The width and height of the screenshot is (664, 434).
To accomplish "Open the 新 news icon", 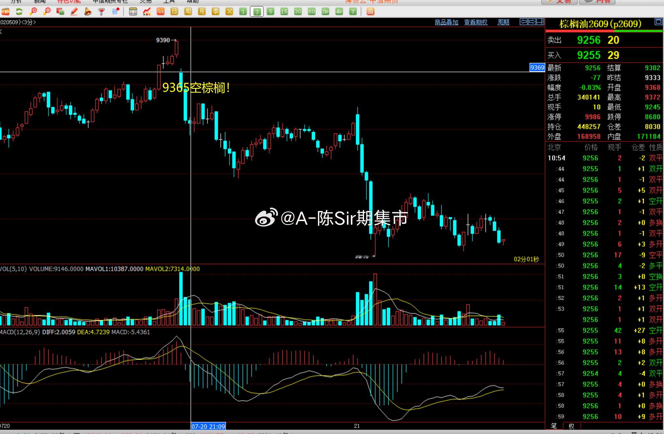I will (x=115, y=12).
